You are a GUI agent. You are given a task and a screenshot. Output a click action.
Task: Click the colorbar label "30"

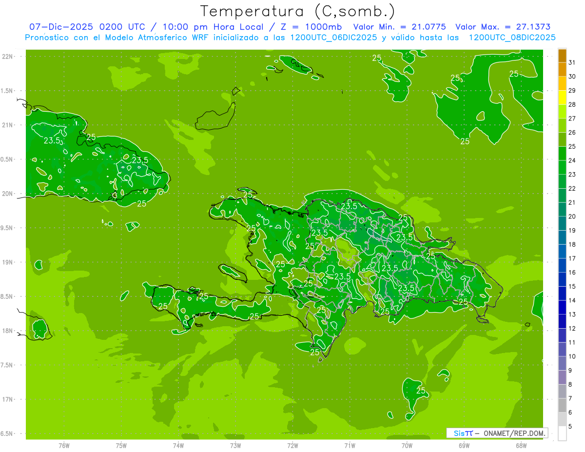point(572,77)
